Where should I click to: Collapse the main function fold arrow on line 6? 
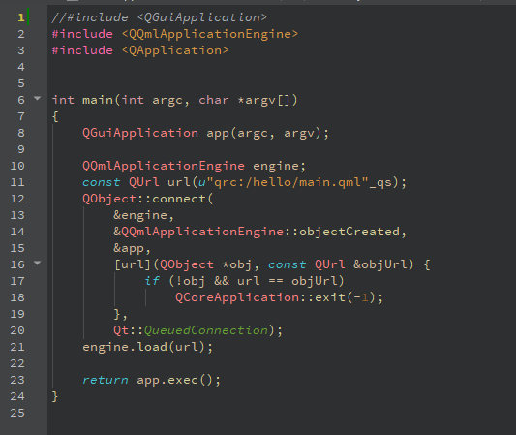(38, 98)
